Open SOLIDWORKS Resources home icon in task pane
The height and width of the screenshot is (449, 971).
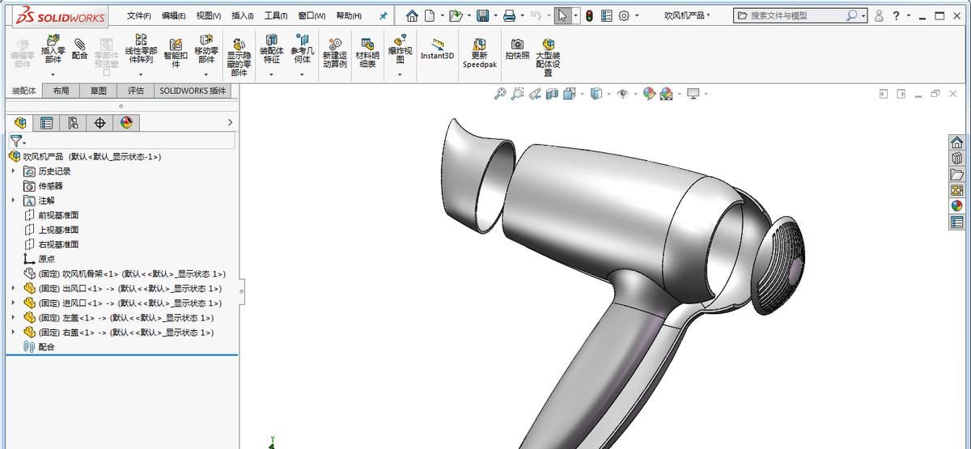957,143
